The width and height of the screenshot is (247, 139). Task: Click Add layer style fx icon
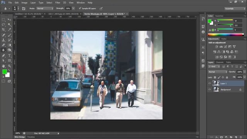[x=217, y=137]
